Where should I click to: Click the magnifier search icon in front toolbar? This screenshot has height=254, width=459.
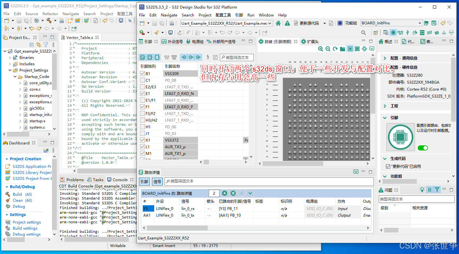pos(364,32)
